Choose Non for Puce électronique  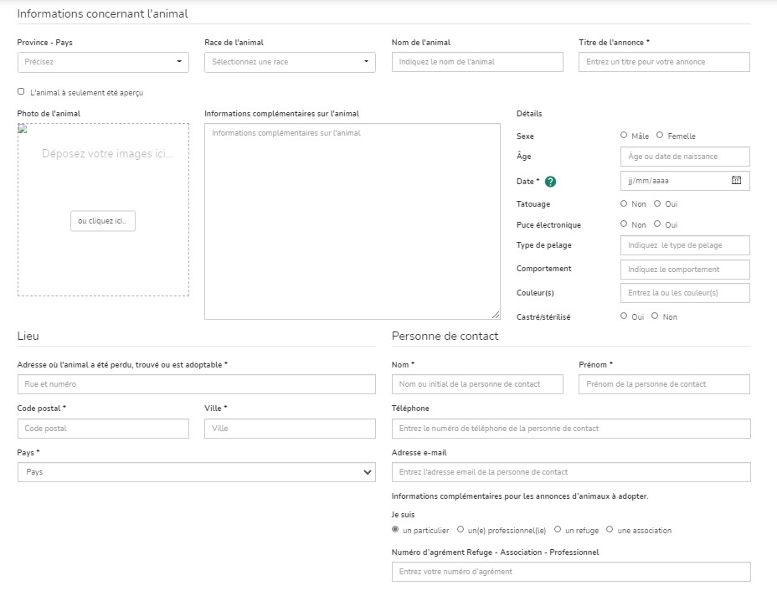[x=624, y=224]
